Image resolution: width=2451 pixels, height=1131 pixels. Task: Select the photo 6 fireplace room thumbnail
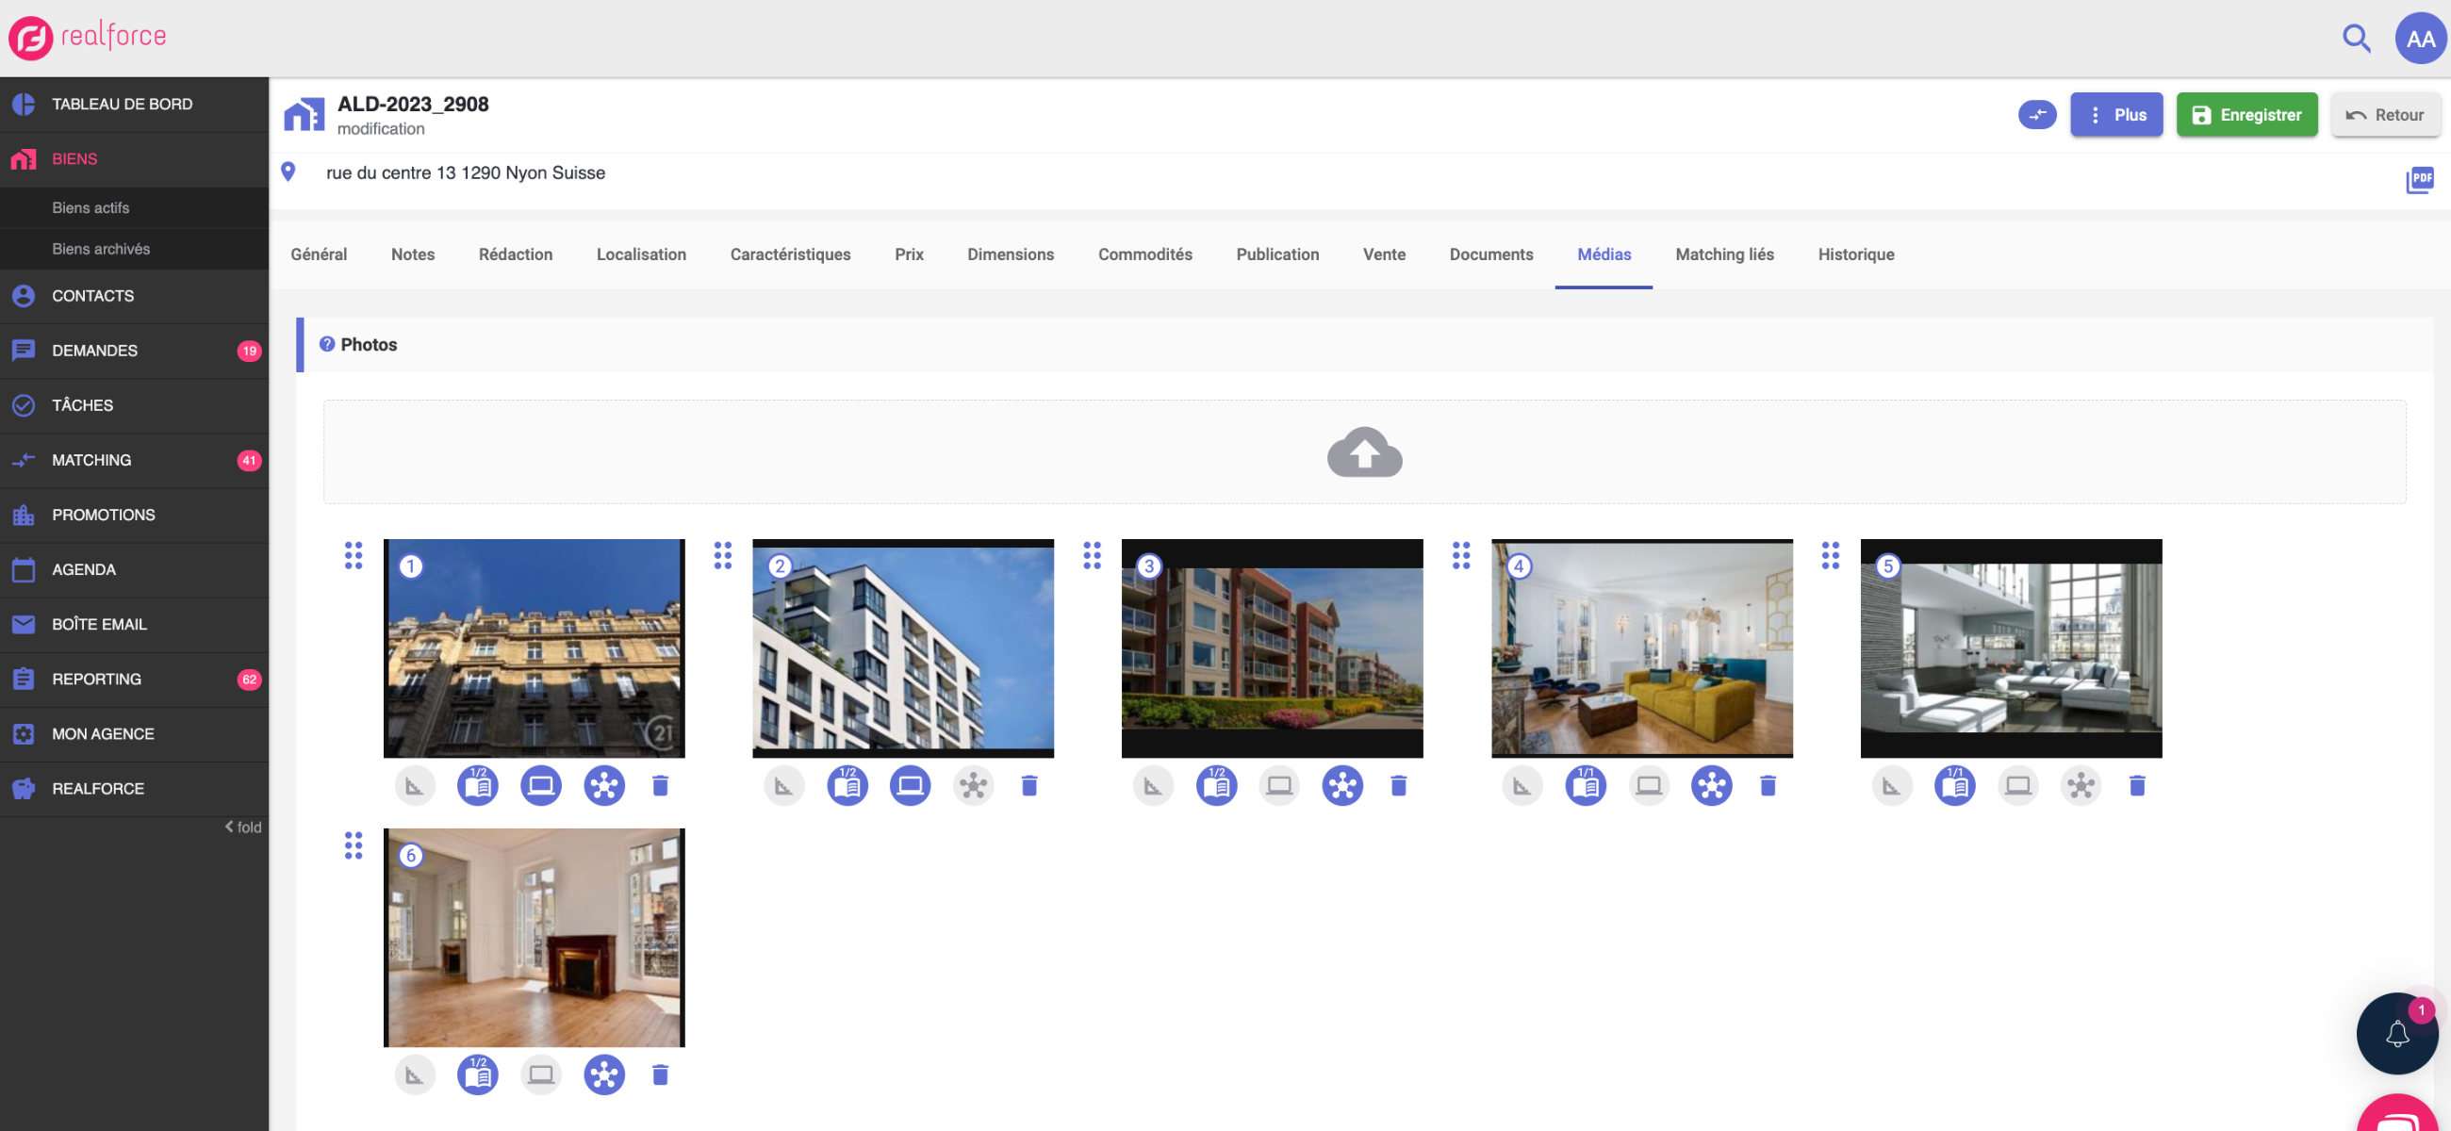534,938
